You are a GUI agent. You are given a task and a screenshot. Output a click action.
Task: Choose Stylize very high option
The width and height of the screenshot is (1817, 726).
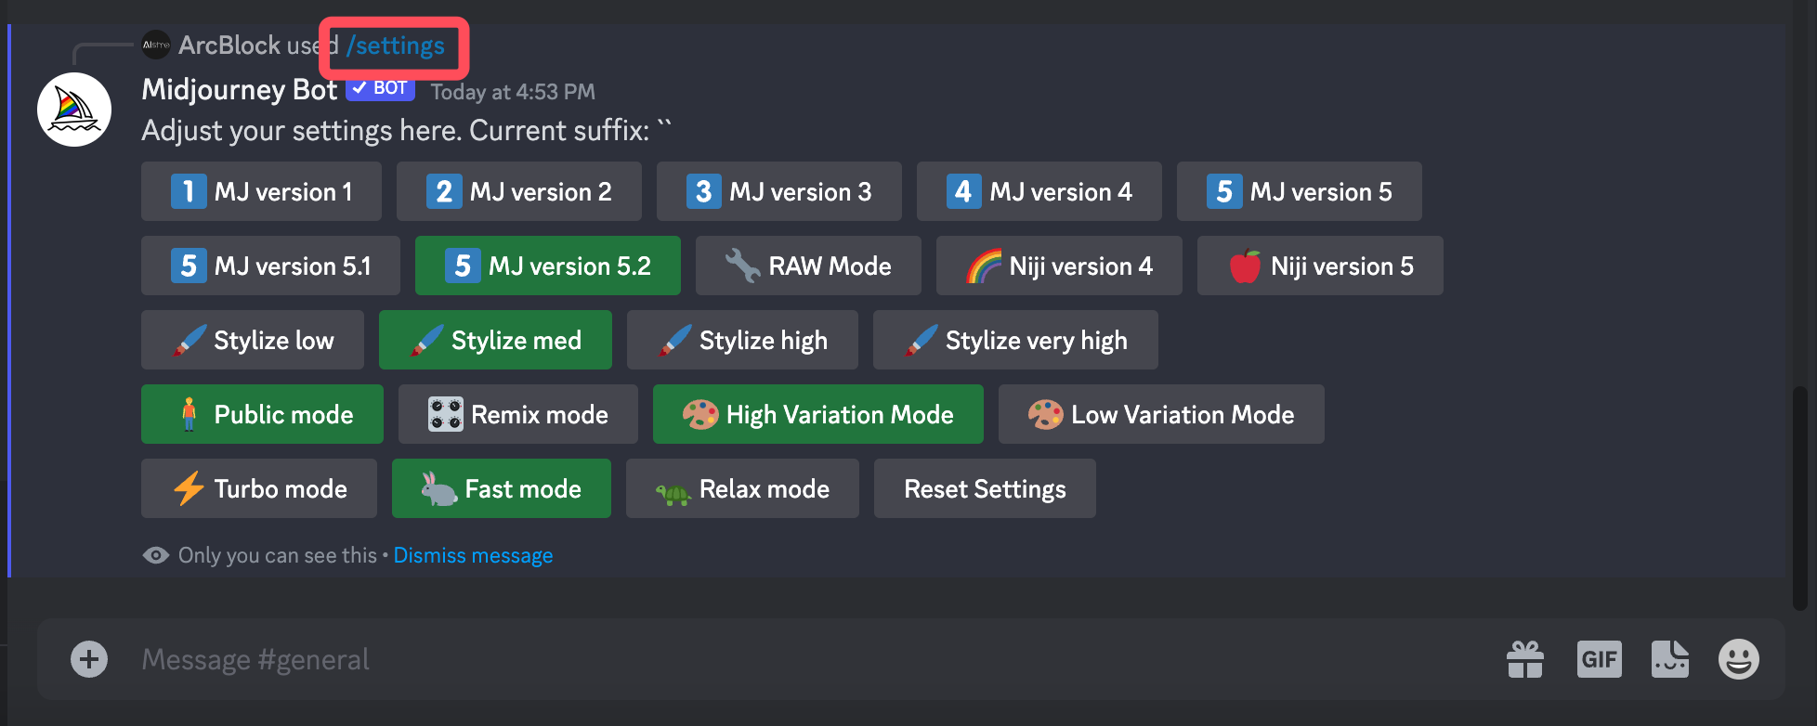pos(1014,340)
